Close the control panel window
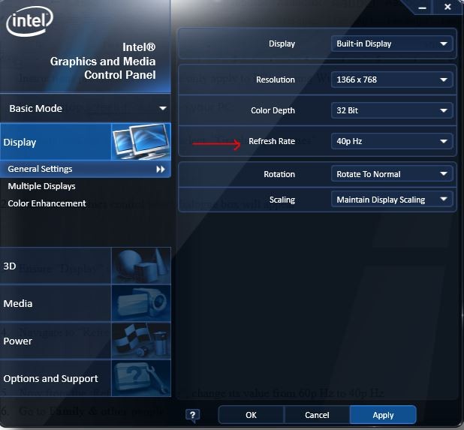The image size is (464, 430). point(447,7)
